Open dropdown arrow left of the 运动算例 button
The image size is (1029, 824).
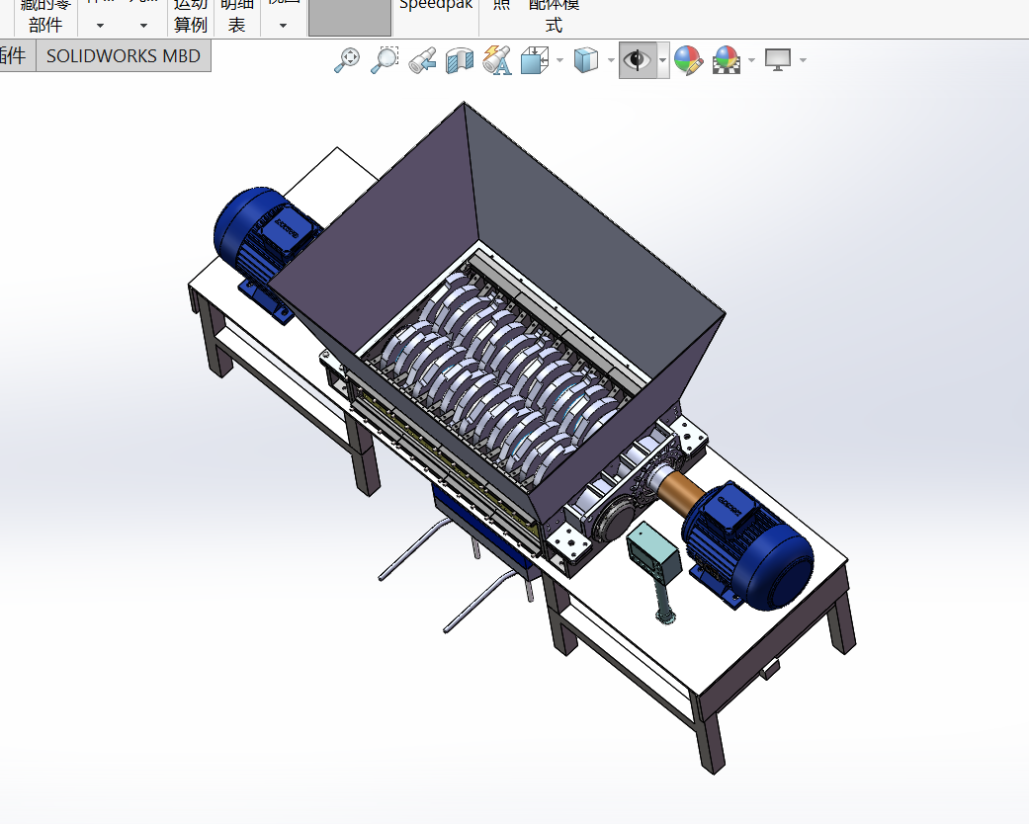(x=143, y=26)
